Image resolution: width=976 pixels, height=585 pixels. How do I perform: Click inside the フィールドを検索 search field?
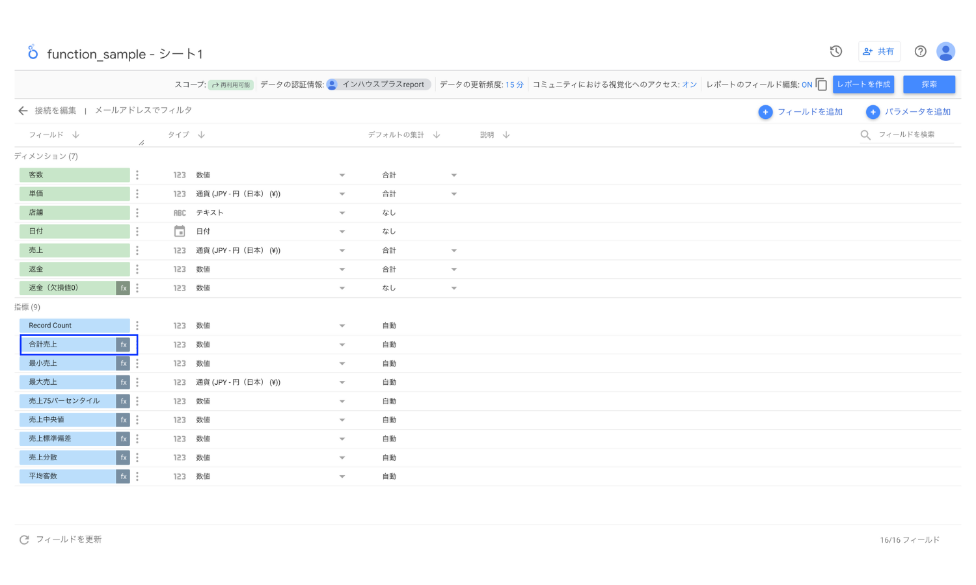pos(908,135)
